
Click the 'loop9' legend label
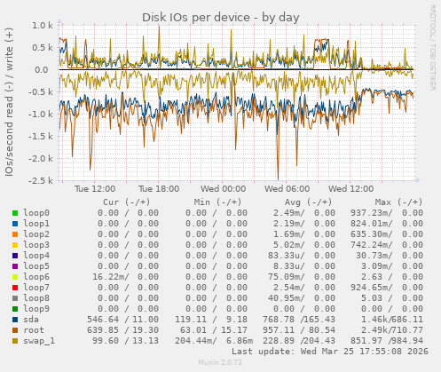click(x=36, y=309)
